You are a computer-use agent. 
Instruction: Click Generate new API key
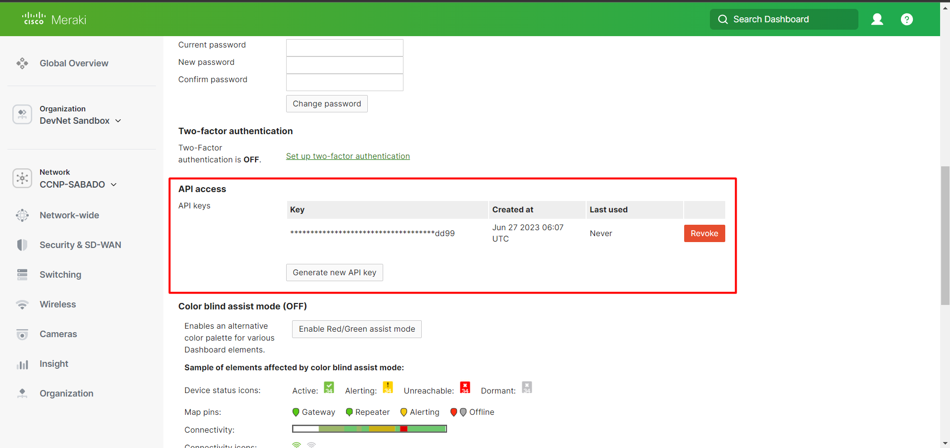point(335,273)
